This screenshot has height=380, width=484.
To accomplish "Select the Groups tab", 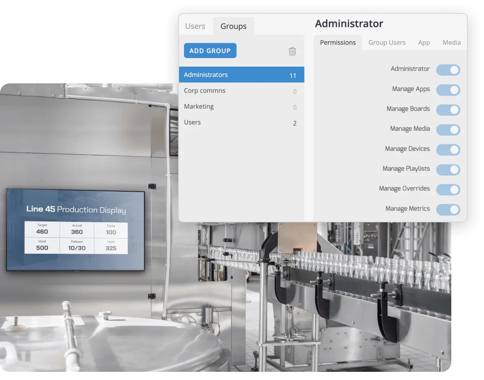I will pyautogui.click(x=233, y=26).
